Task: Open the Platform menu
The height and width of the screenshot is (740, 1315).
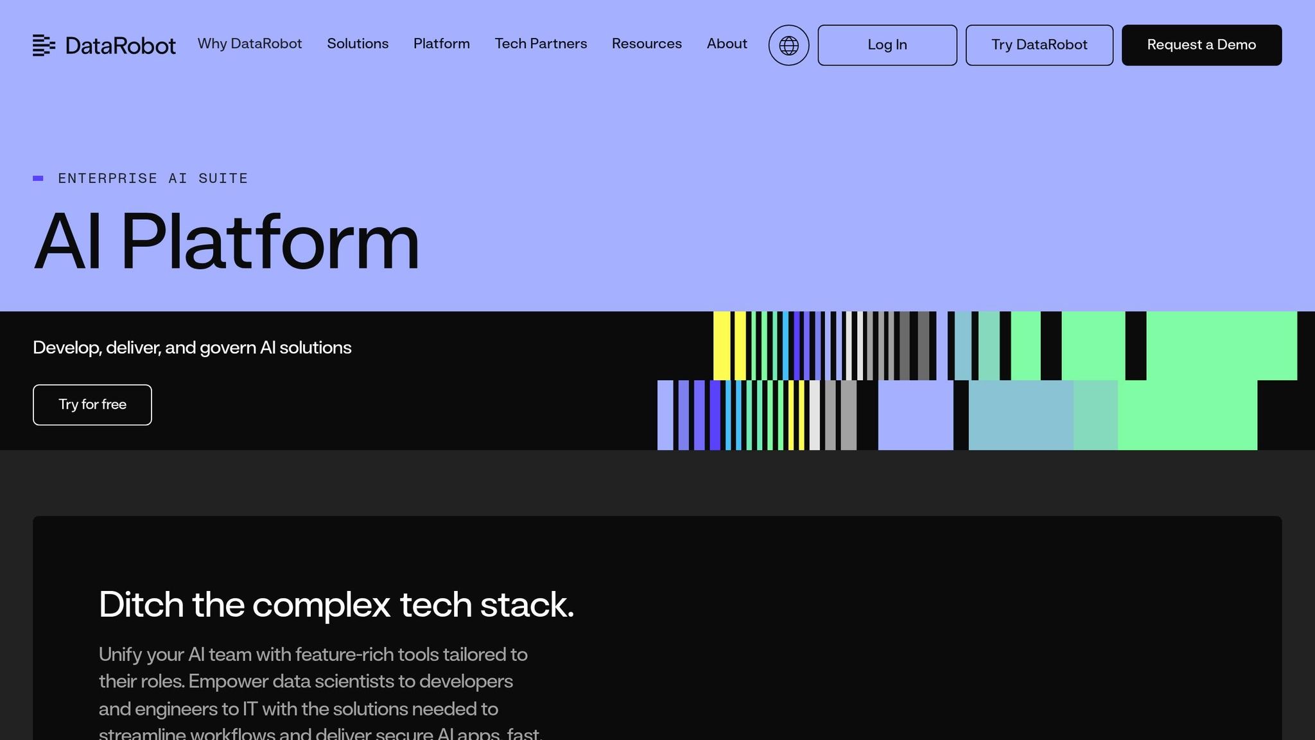Action: 442,44
